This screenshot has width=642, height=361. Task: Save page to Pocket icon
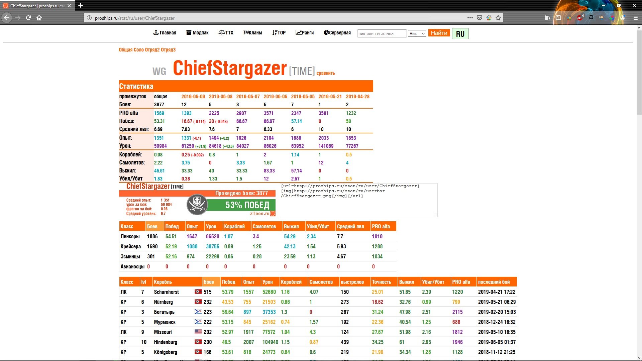(x=479, y=18)
